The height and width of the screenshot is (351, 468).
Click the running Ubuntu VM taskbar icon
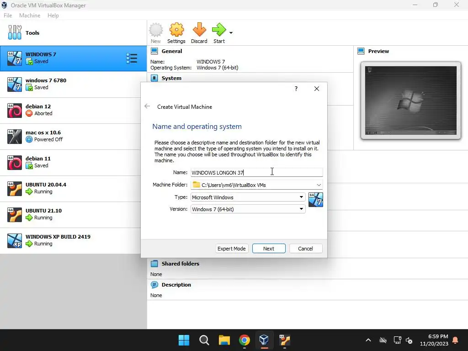[x=284, y=340]
